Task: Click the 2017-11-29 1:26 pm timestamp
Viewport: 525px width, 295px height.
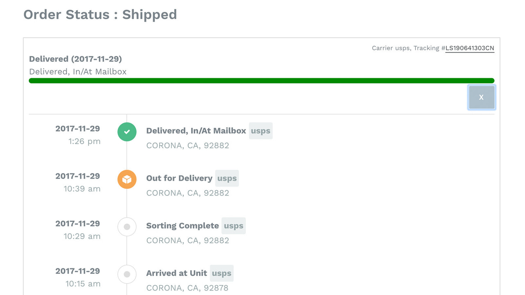Action: (78, 135)
